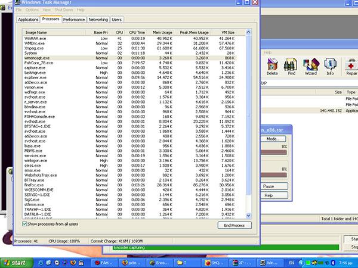Switch to the Users tab
The height and width of the screenshot is (268, 358).
click(117, 20)
